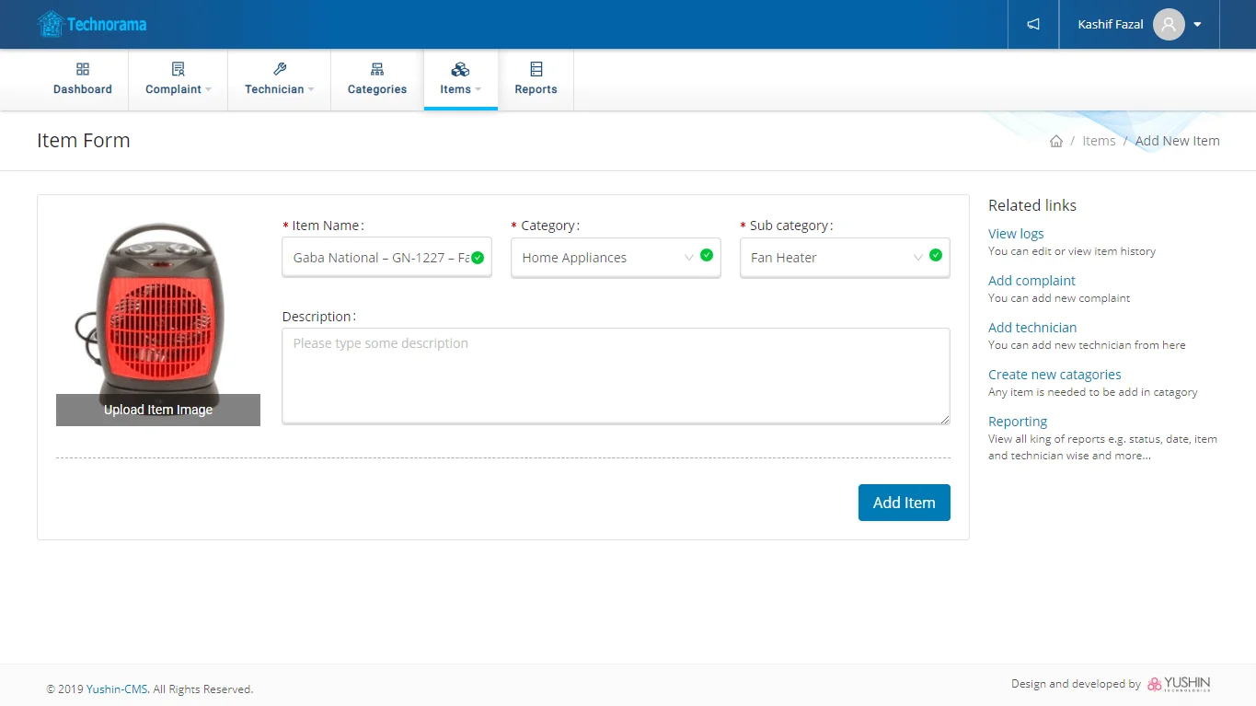
Task: Expand the Kashif Fazal account menu arrow
Action: coord(1197,25)
